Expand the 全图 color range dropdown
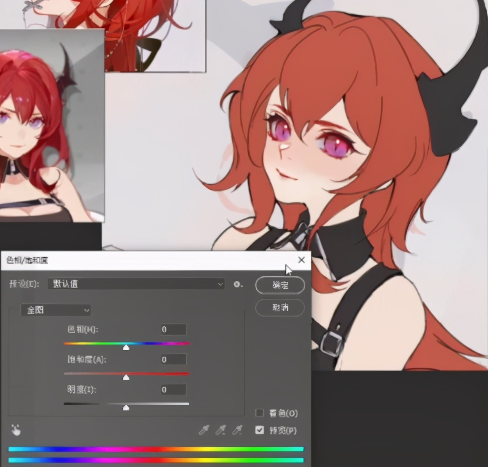 (x=56, y=310)
